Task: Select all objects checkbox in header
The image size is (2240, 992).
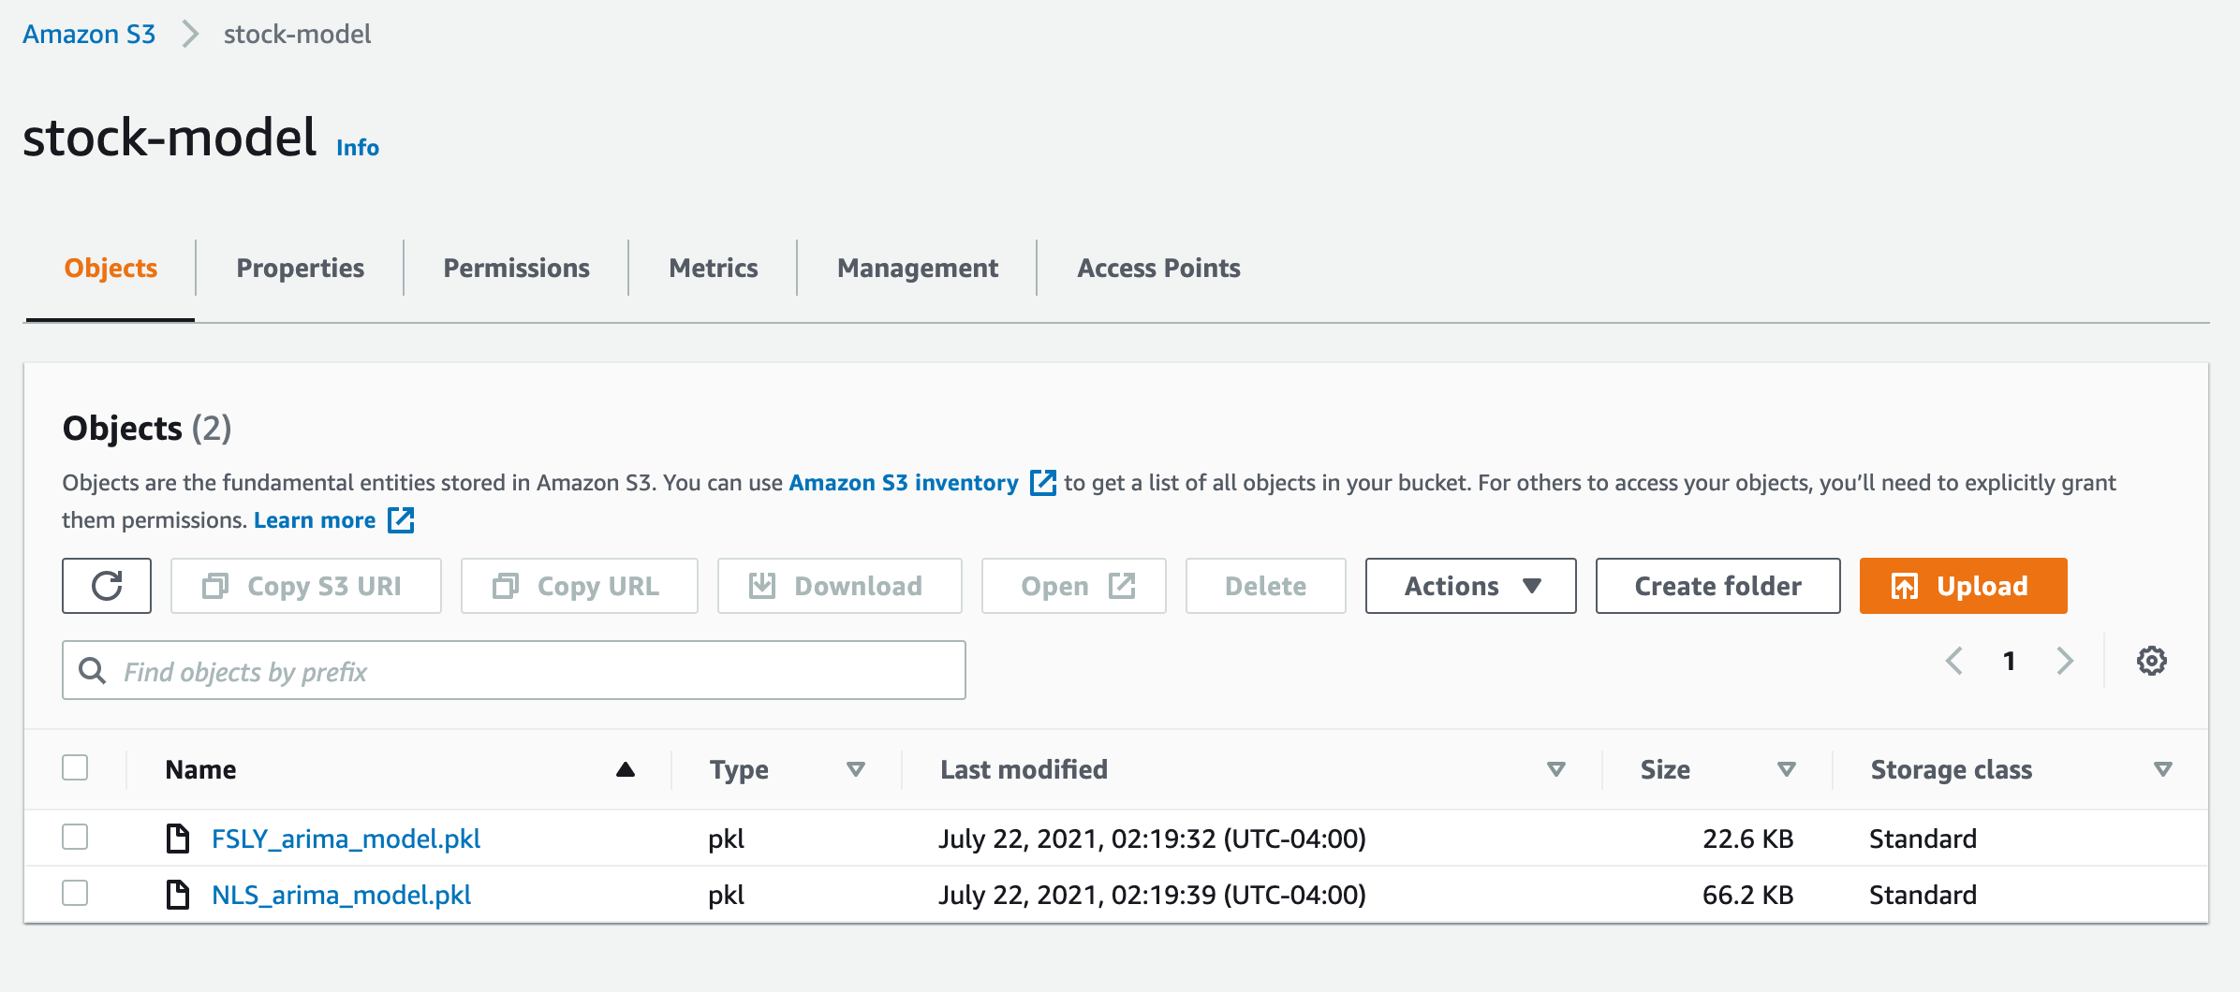Action: pyautogui.click(x=75, y=767)
